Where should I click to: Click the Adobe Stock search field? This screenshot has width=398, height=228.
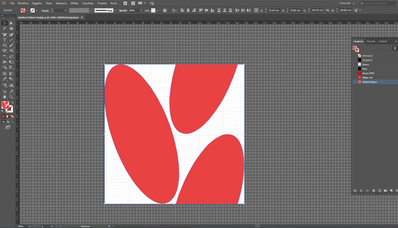pyautogui.click(x=378, y=3)
